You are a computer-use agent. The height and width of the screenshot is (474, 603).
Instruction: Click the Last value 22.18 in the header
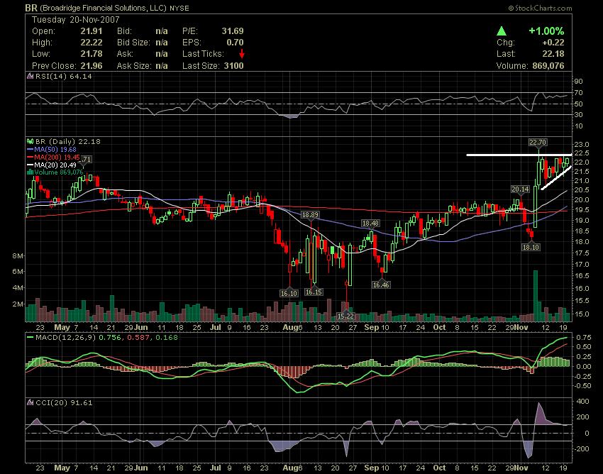pos(553,54)
